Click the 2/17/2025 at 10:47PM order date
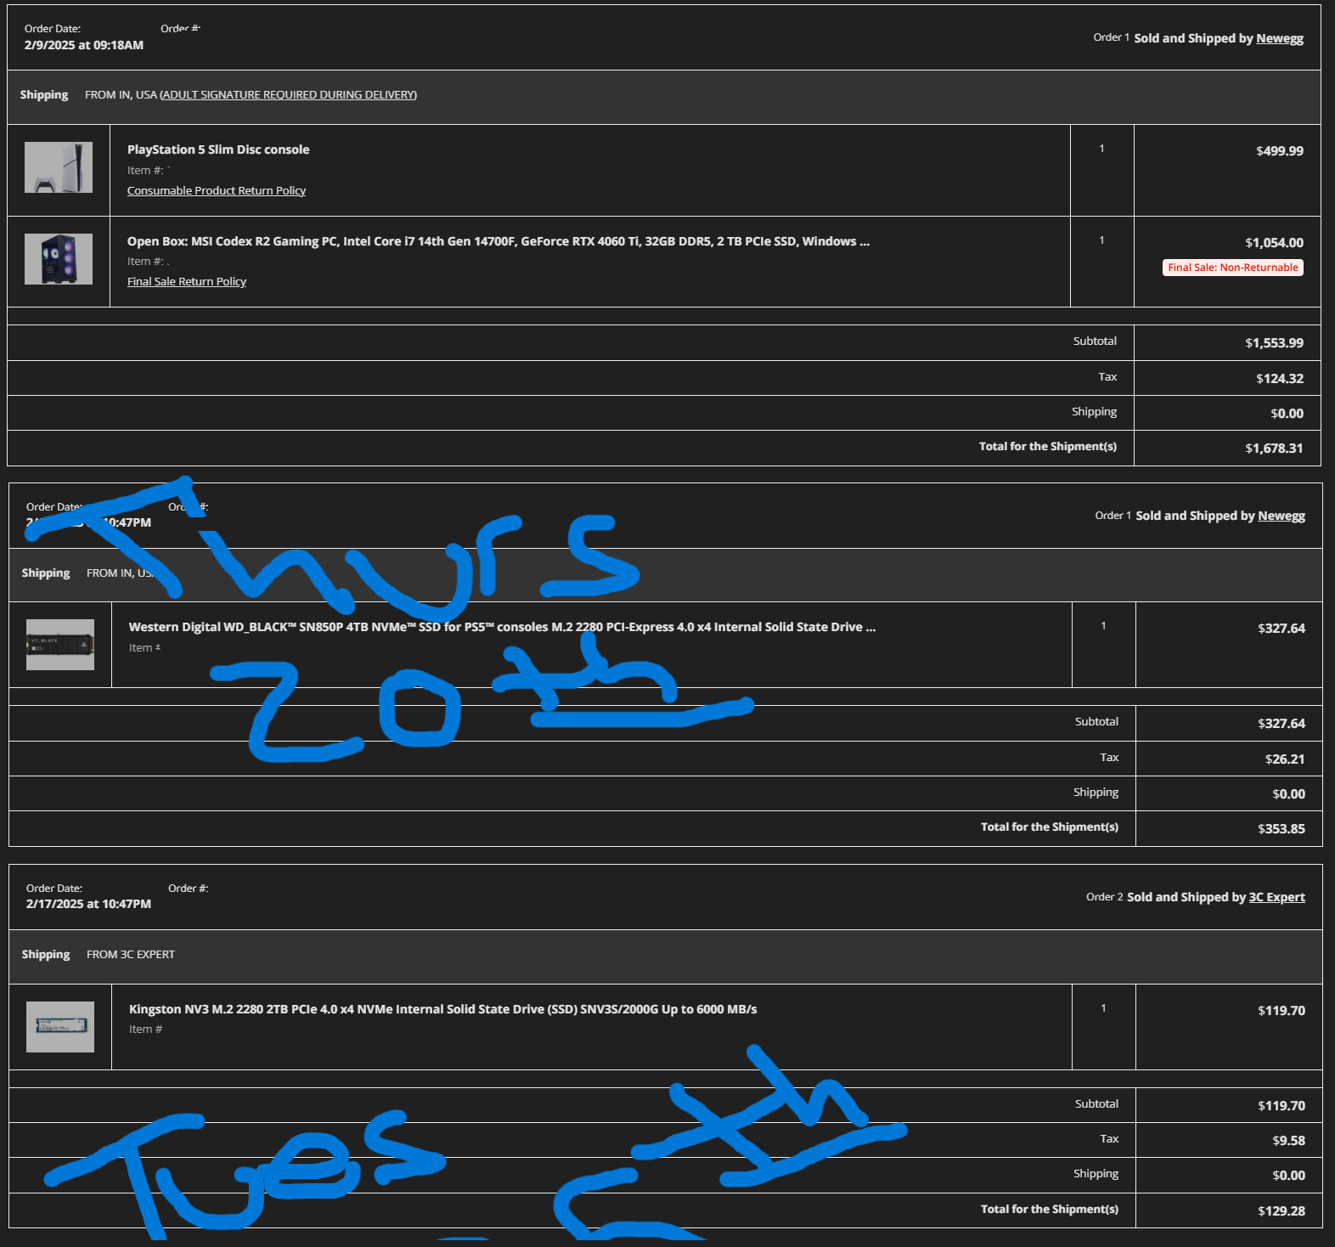The image size is (1335, 1247). (88, 904)
